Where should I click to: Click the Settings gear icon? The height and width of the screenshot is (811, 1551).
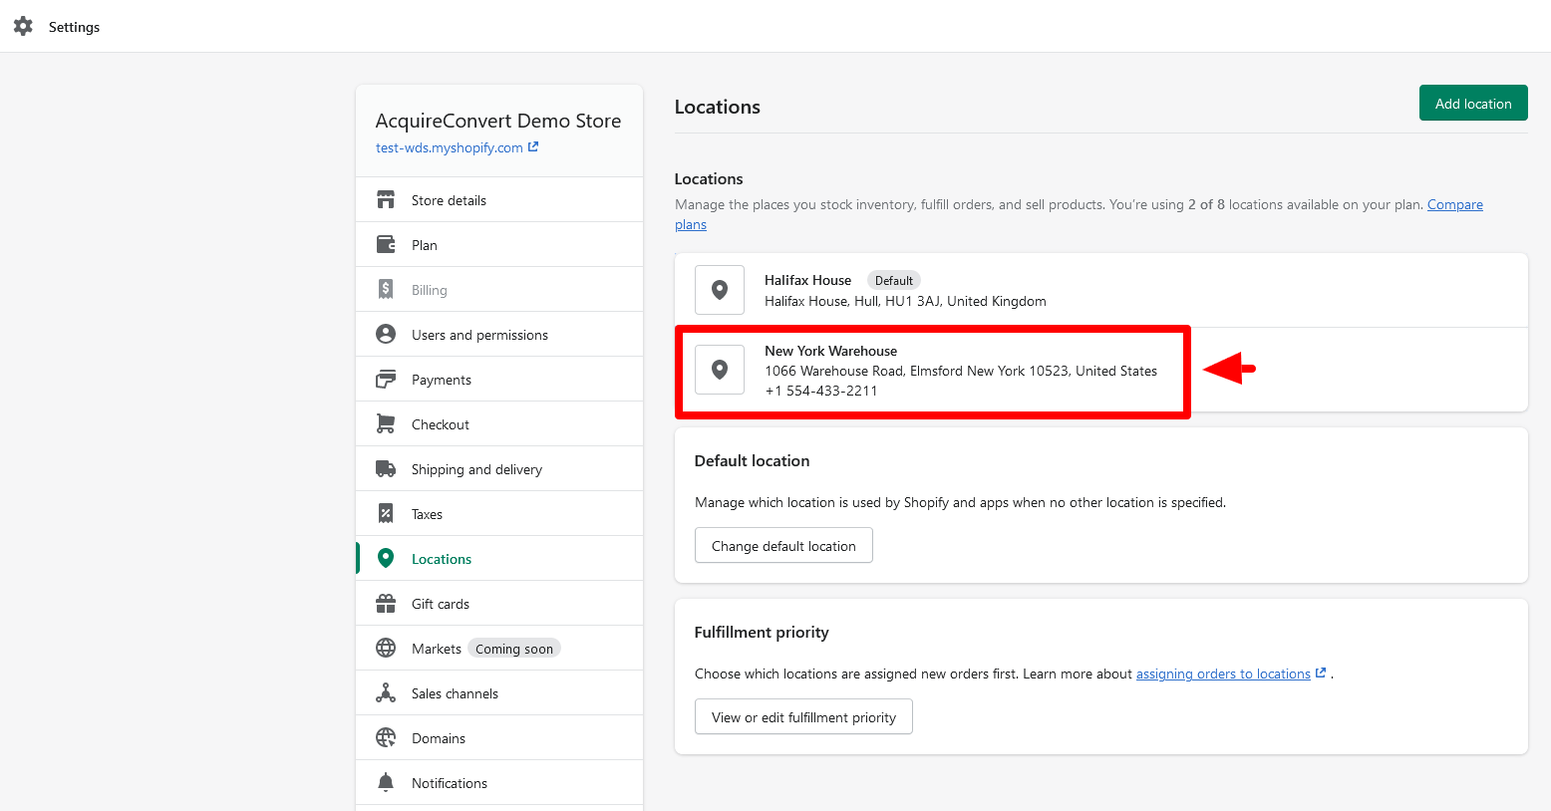[23, 27]
